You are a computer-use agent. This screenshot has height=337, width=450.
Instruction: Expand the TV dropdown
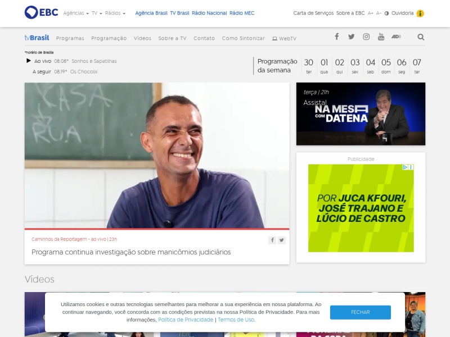click(x=97, y=13)
